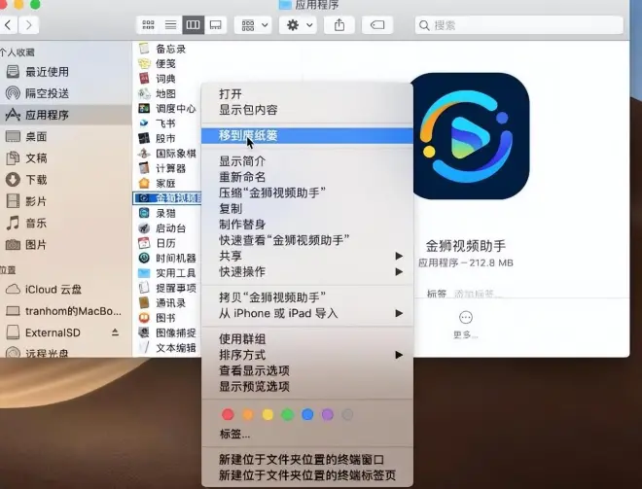Click the Share toolbar button
This screenshot has height=489, width=642.
(x=339, y=25)
